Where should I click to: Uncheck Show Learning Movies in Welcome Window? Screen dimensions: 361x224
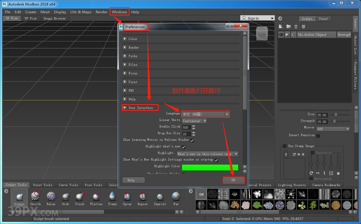192,140
